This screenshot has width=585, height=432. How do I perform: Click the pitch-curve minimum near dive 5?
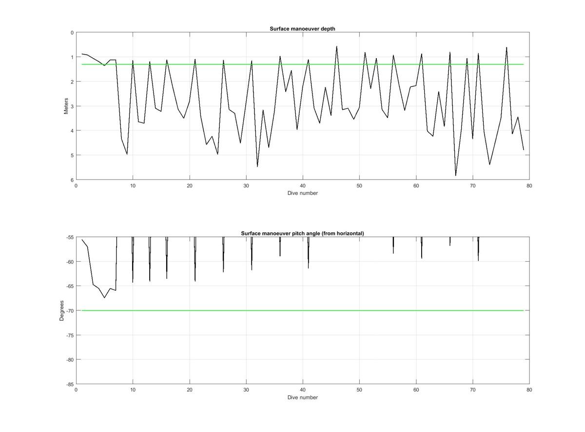[x=105, y=297]
